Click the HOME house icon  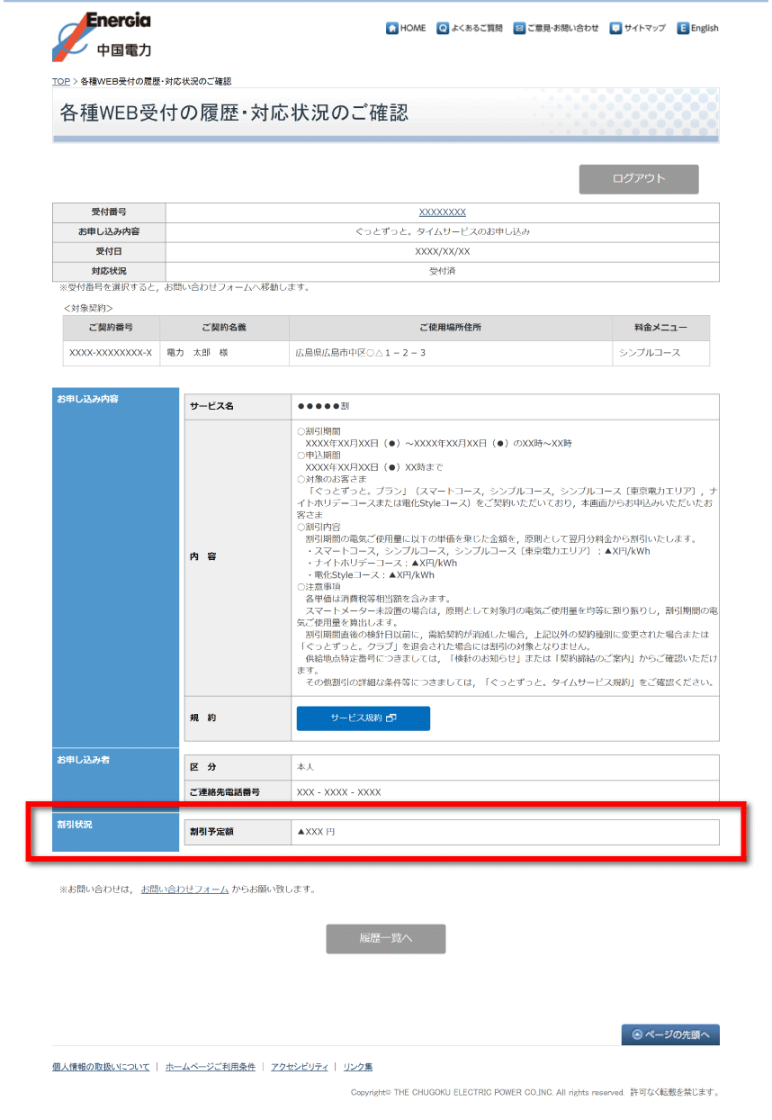point(392,28)
